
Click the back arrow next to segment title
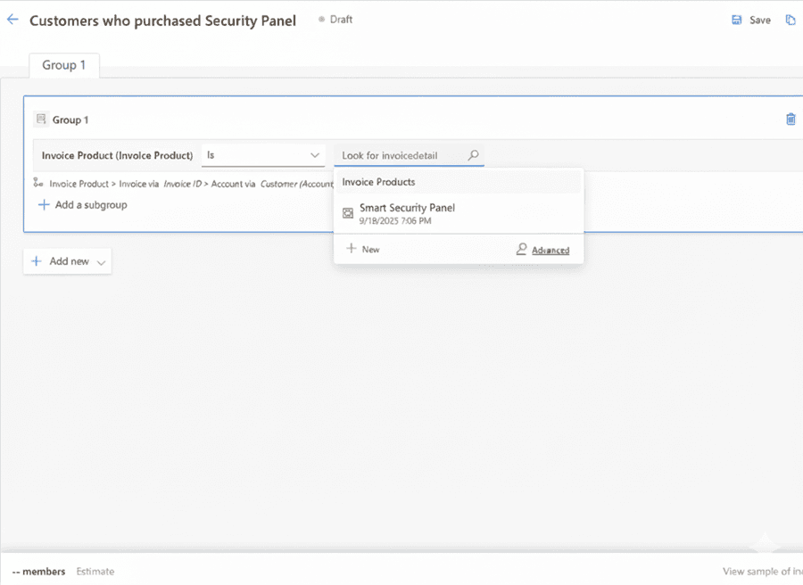click(12, 20)
